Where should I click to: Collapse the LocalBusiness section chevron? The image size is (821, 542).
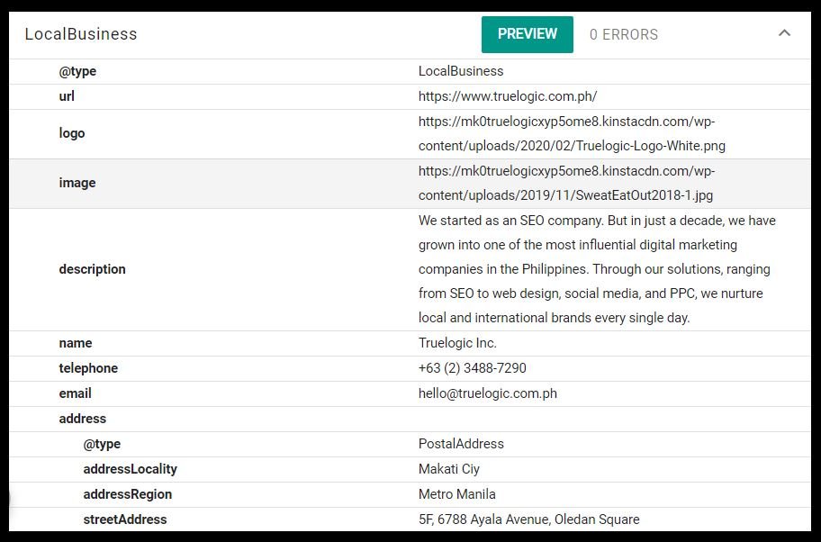pos(784,33)
